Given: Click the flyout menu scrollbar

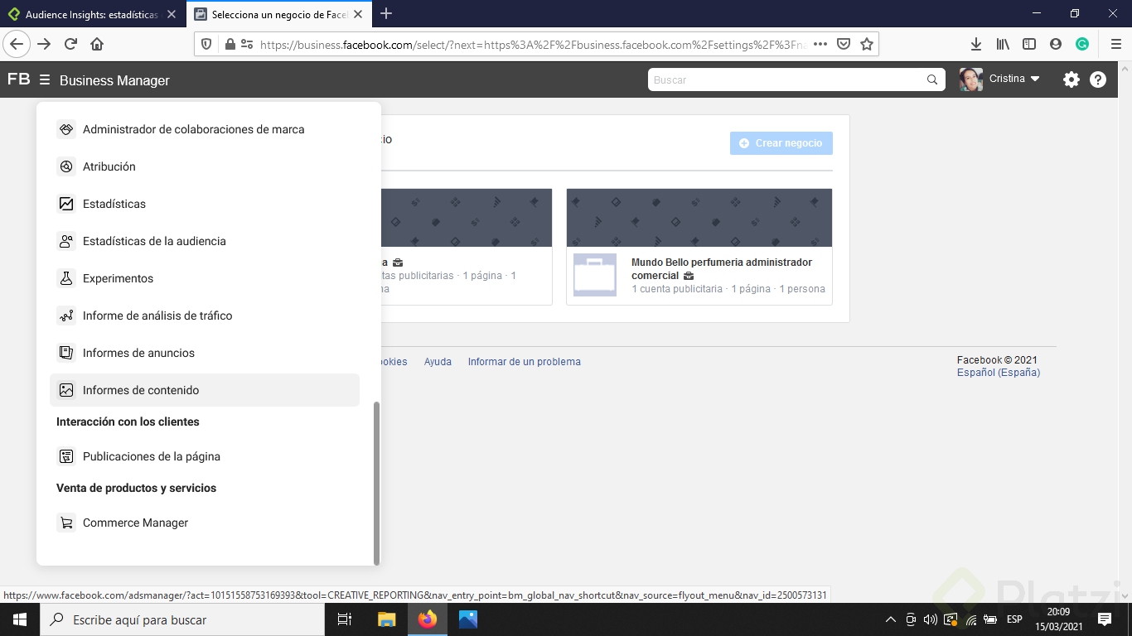Looking at the screenshot, I should [x=376, y=483].
